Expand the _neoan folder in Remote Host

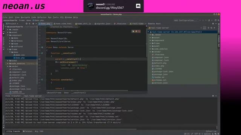click(150, 35)
